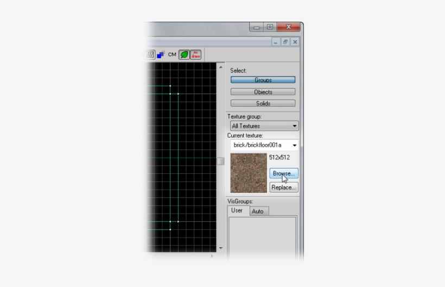Click the viewport scrollbar up arrow
Screen dimensions: 445x287
pos(220,67)
